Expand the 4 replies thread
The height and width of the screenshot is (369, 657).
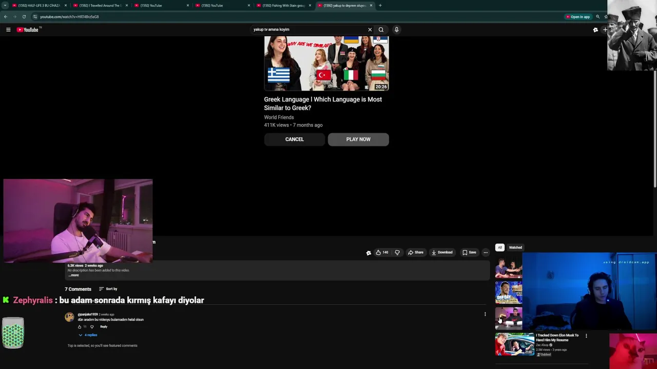88,335
